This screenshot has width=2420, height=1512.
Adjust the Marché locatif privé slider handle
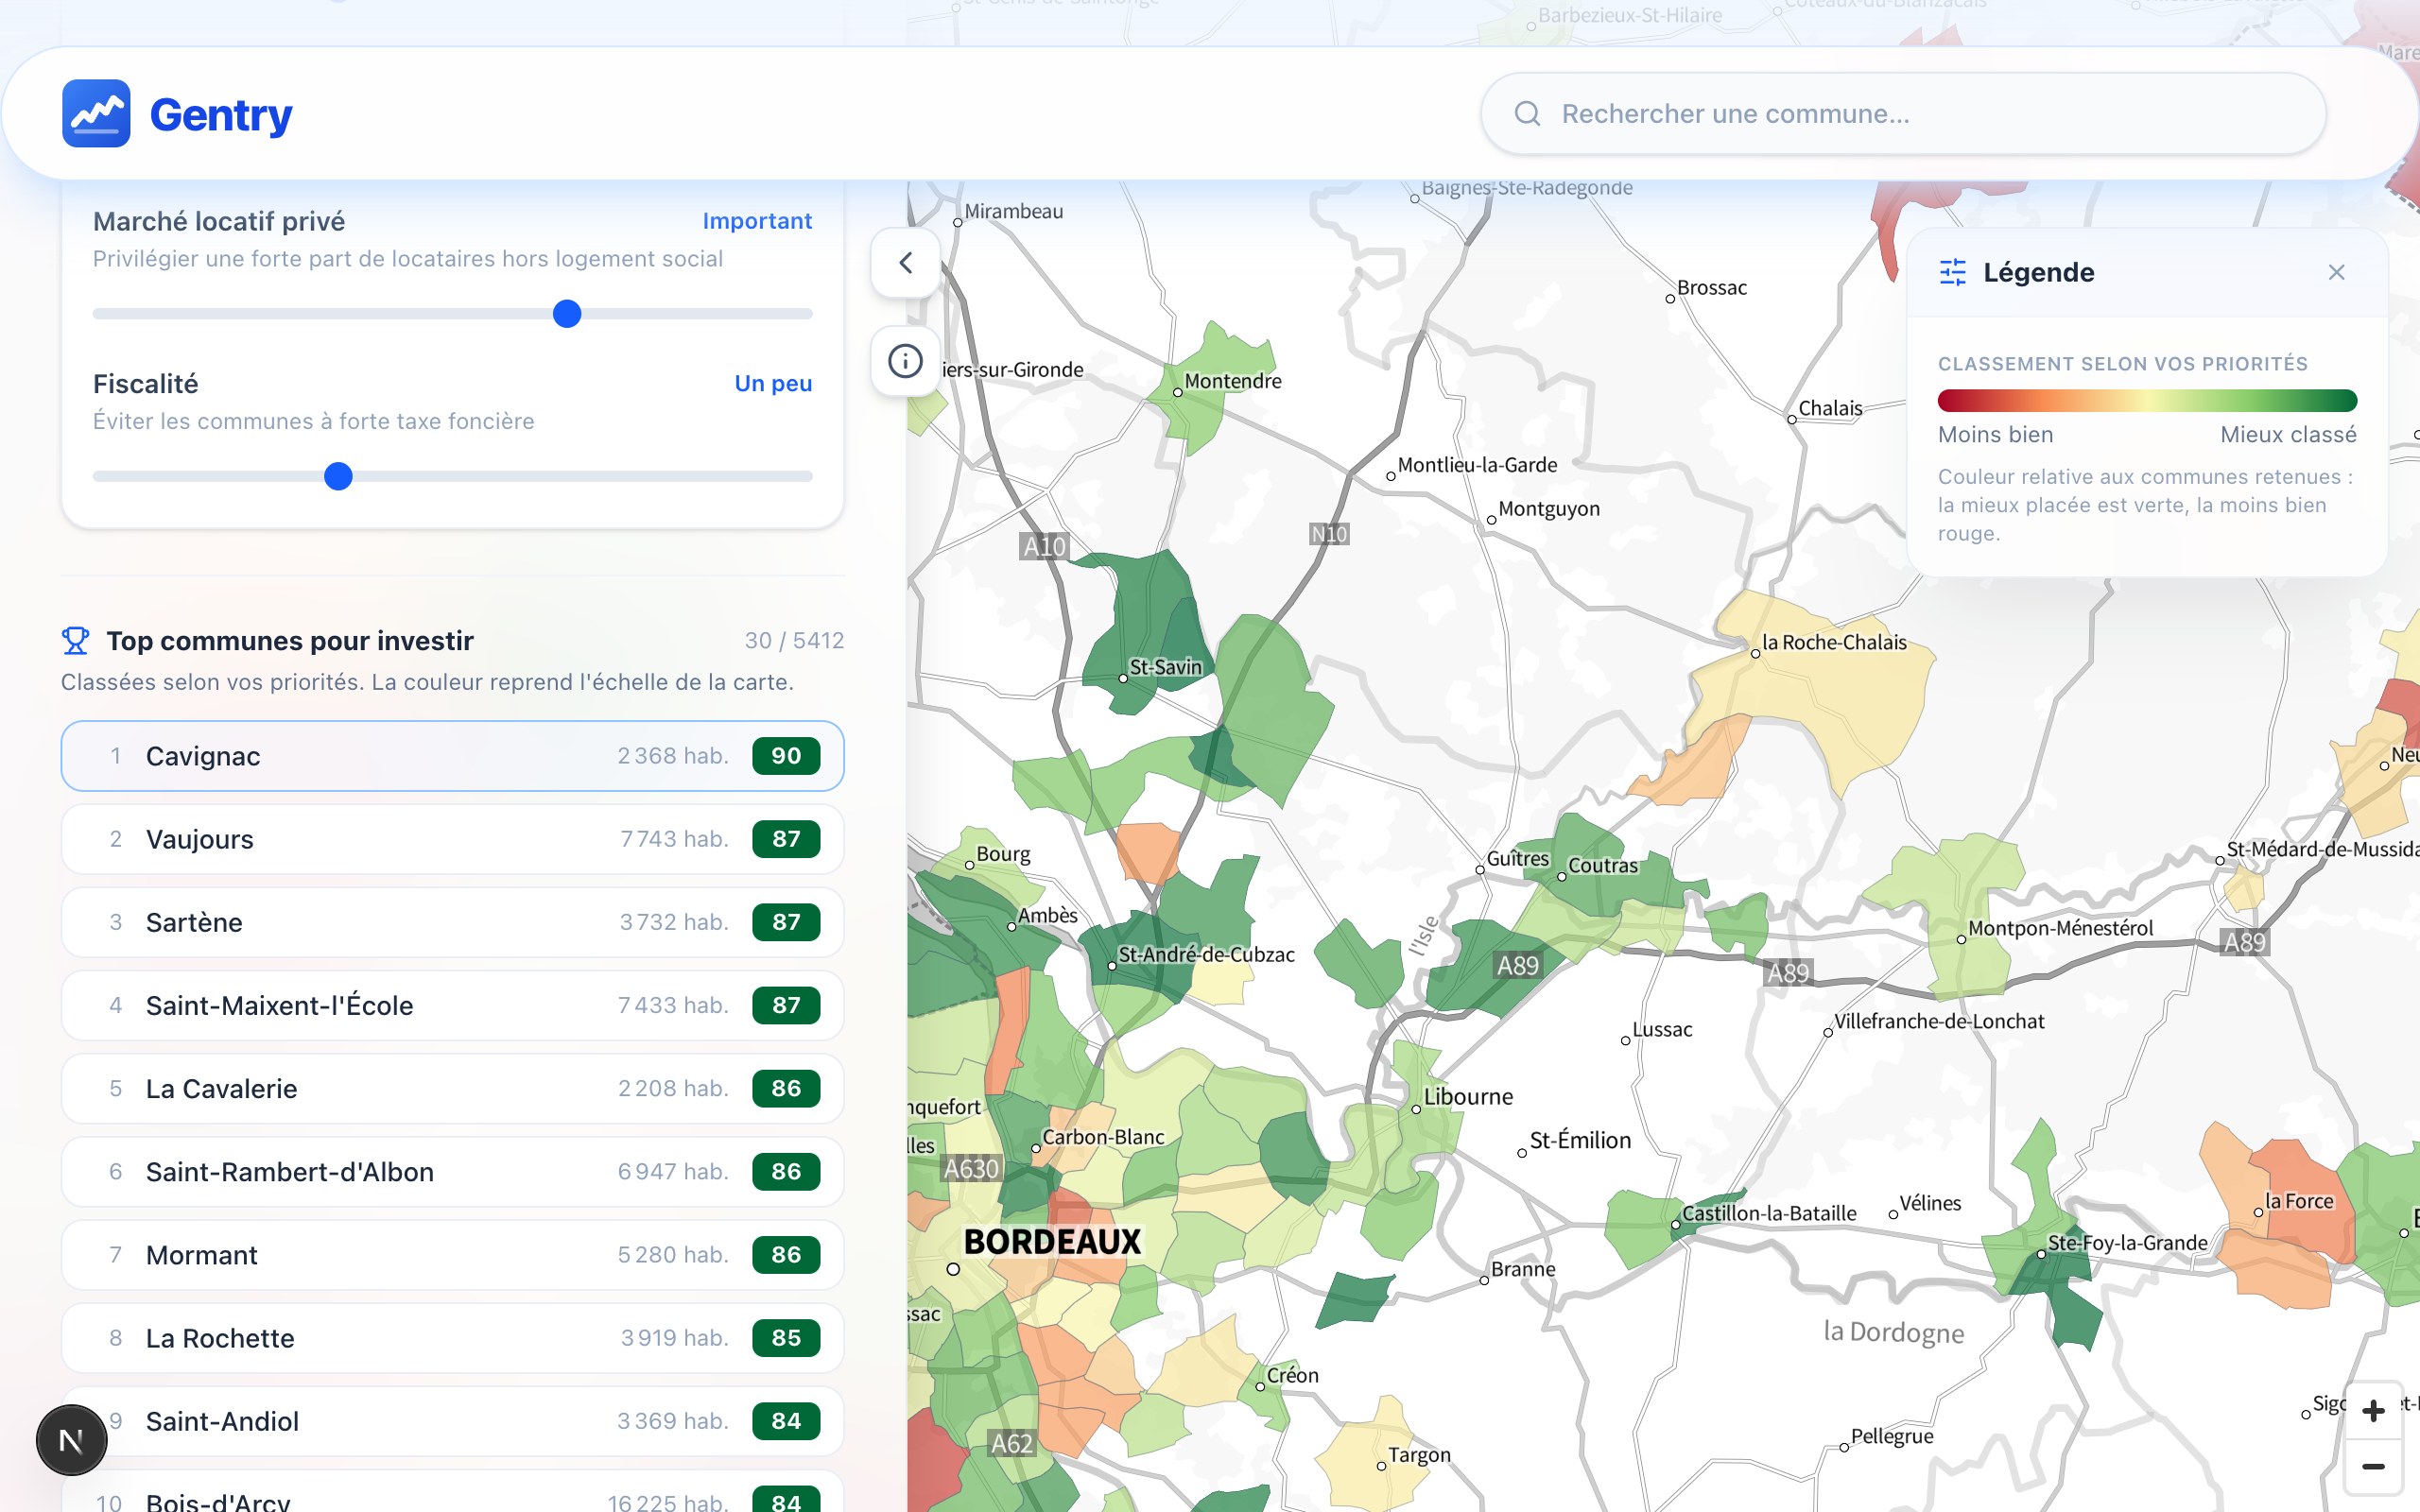tap(567, 314)
